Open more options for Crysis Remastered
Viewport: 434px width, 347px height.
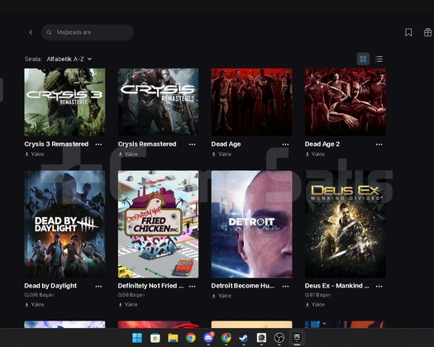pyautogui.click(x=192, y=144)
